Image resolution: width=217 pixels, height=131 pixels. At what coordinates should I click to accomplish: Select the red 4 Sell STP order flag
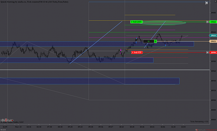(137, 53)
